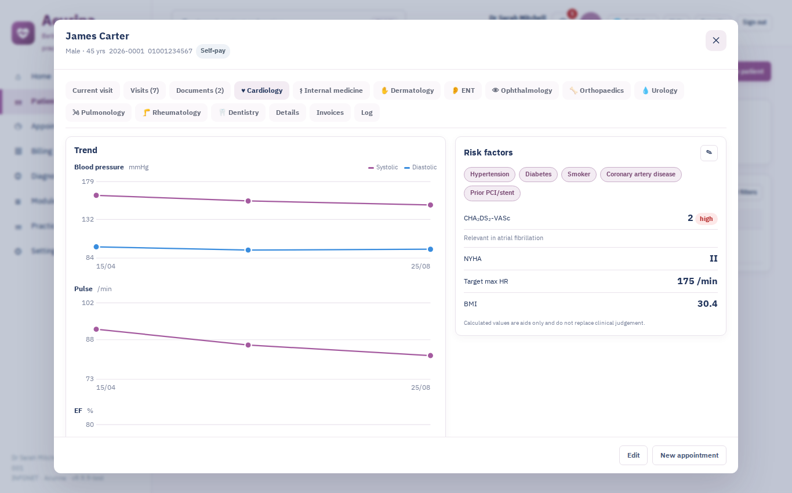Click the patient ID 2026-0001
Image resolution: width=792 pixels, height=493 pixels.
coord(126,51)
